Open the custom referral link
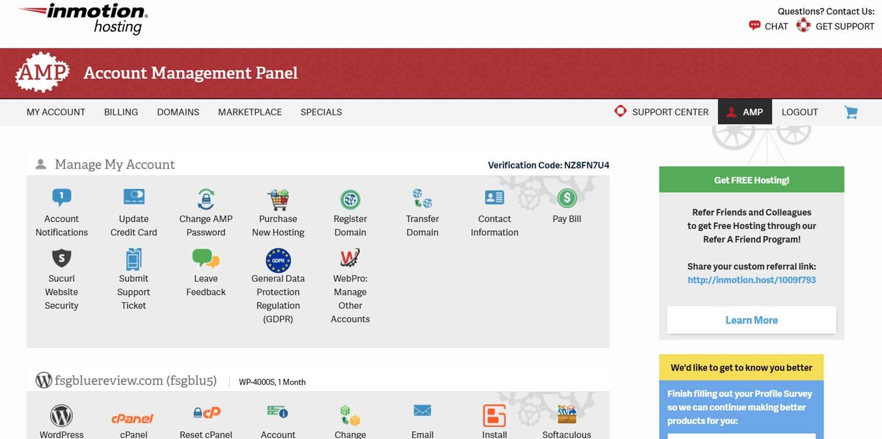The height and width of the screenshot is (439, 882). pos(751,280)
